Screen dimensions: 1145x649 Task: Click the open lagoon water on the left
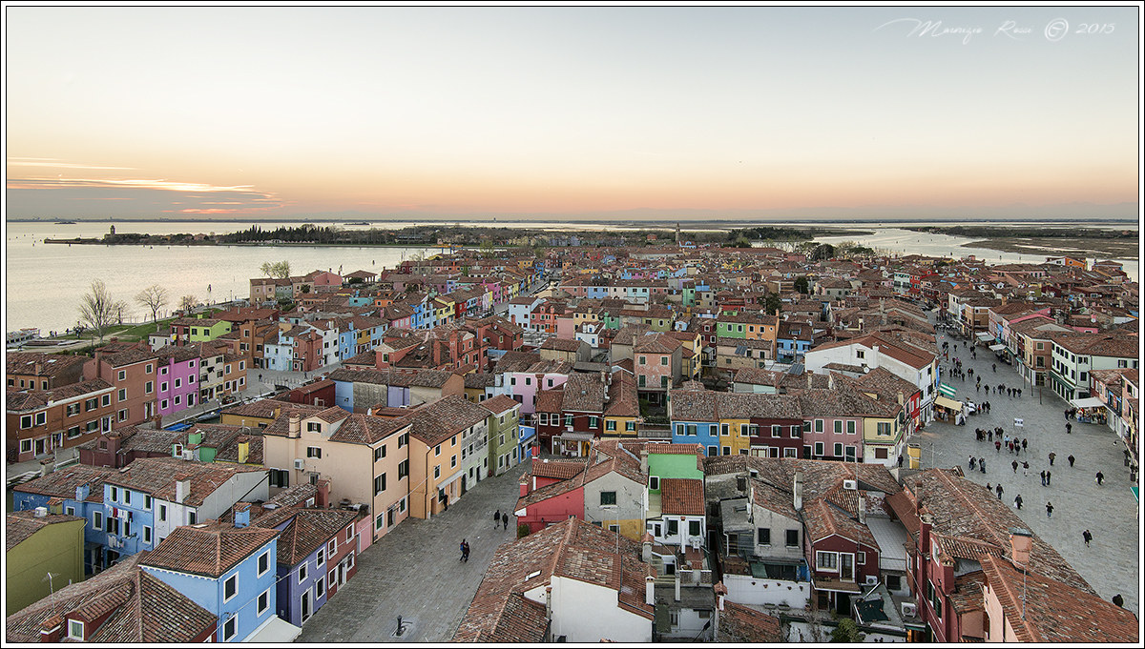95,276
